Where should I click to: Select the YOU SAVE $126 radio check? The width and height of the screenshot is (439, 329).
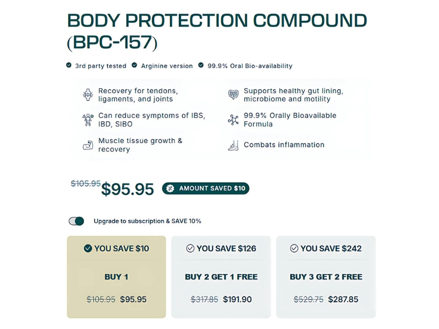click(x=190, y=248)
